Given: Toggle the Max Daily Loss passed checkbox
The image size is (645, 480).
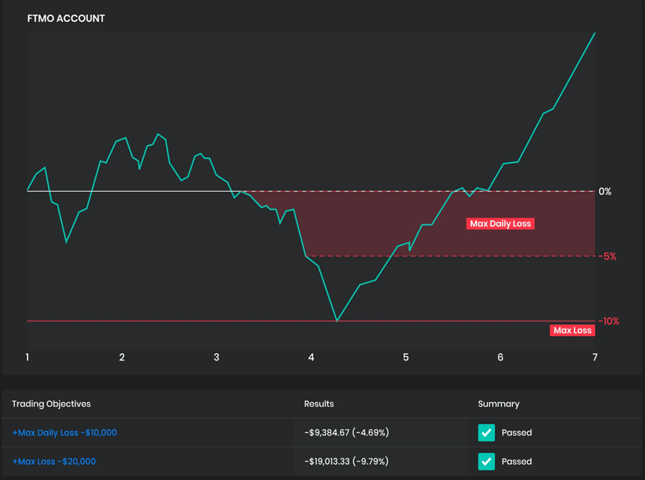Looking at the screenshot, I should point(486,432).
